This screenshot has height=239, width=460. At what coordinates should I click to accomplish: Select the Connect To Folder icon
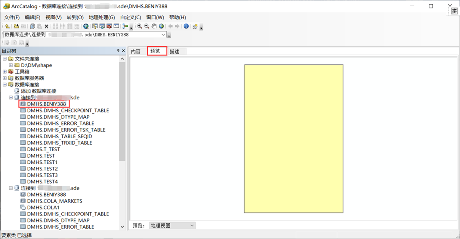pos(16,26)
